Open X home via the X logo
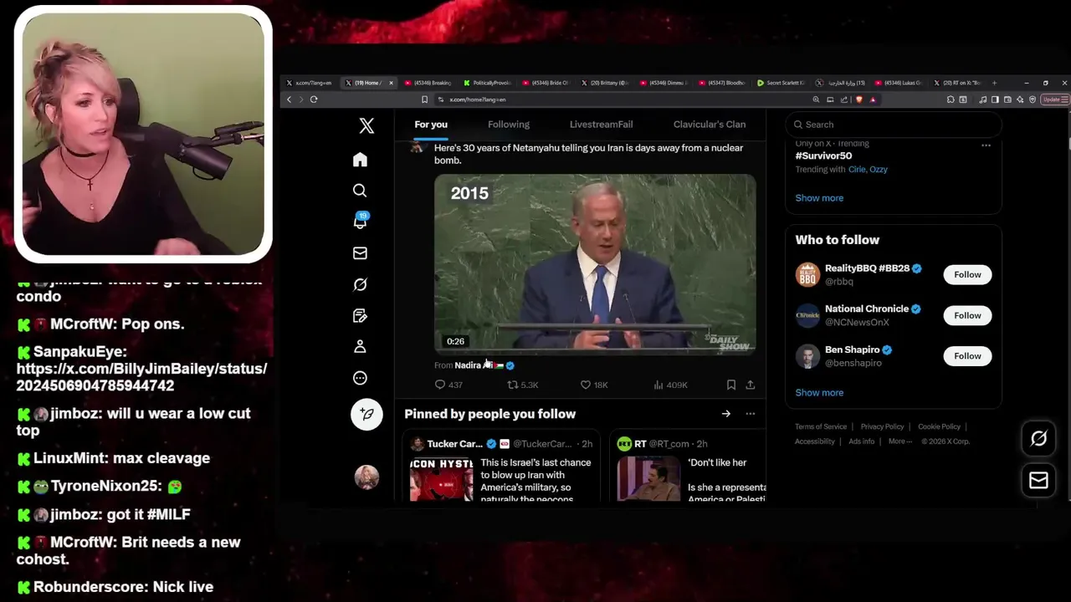 click(366, 125)
